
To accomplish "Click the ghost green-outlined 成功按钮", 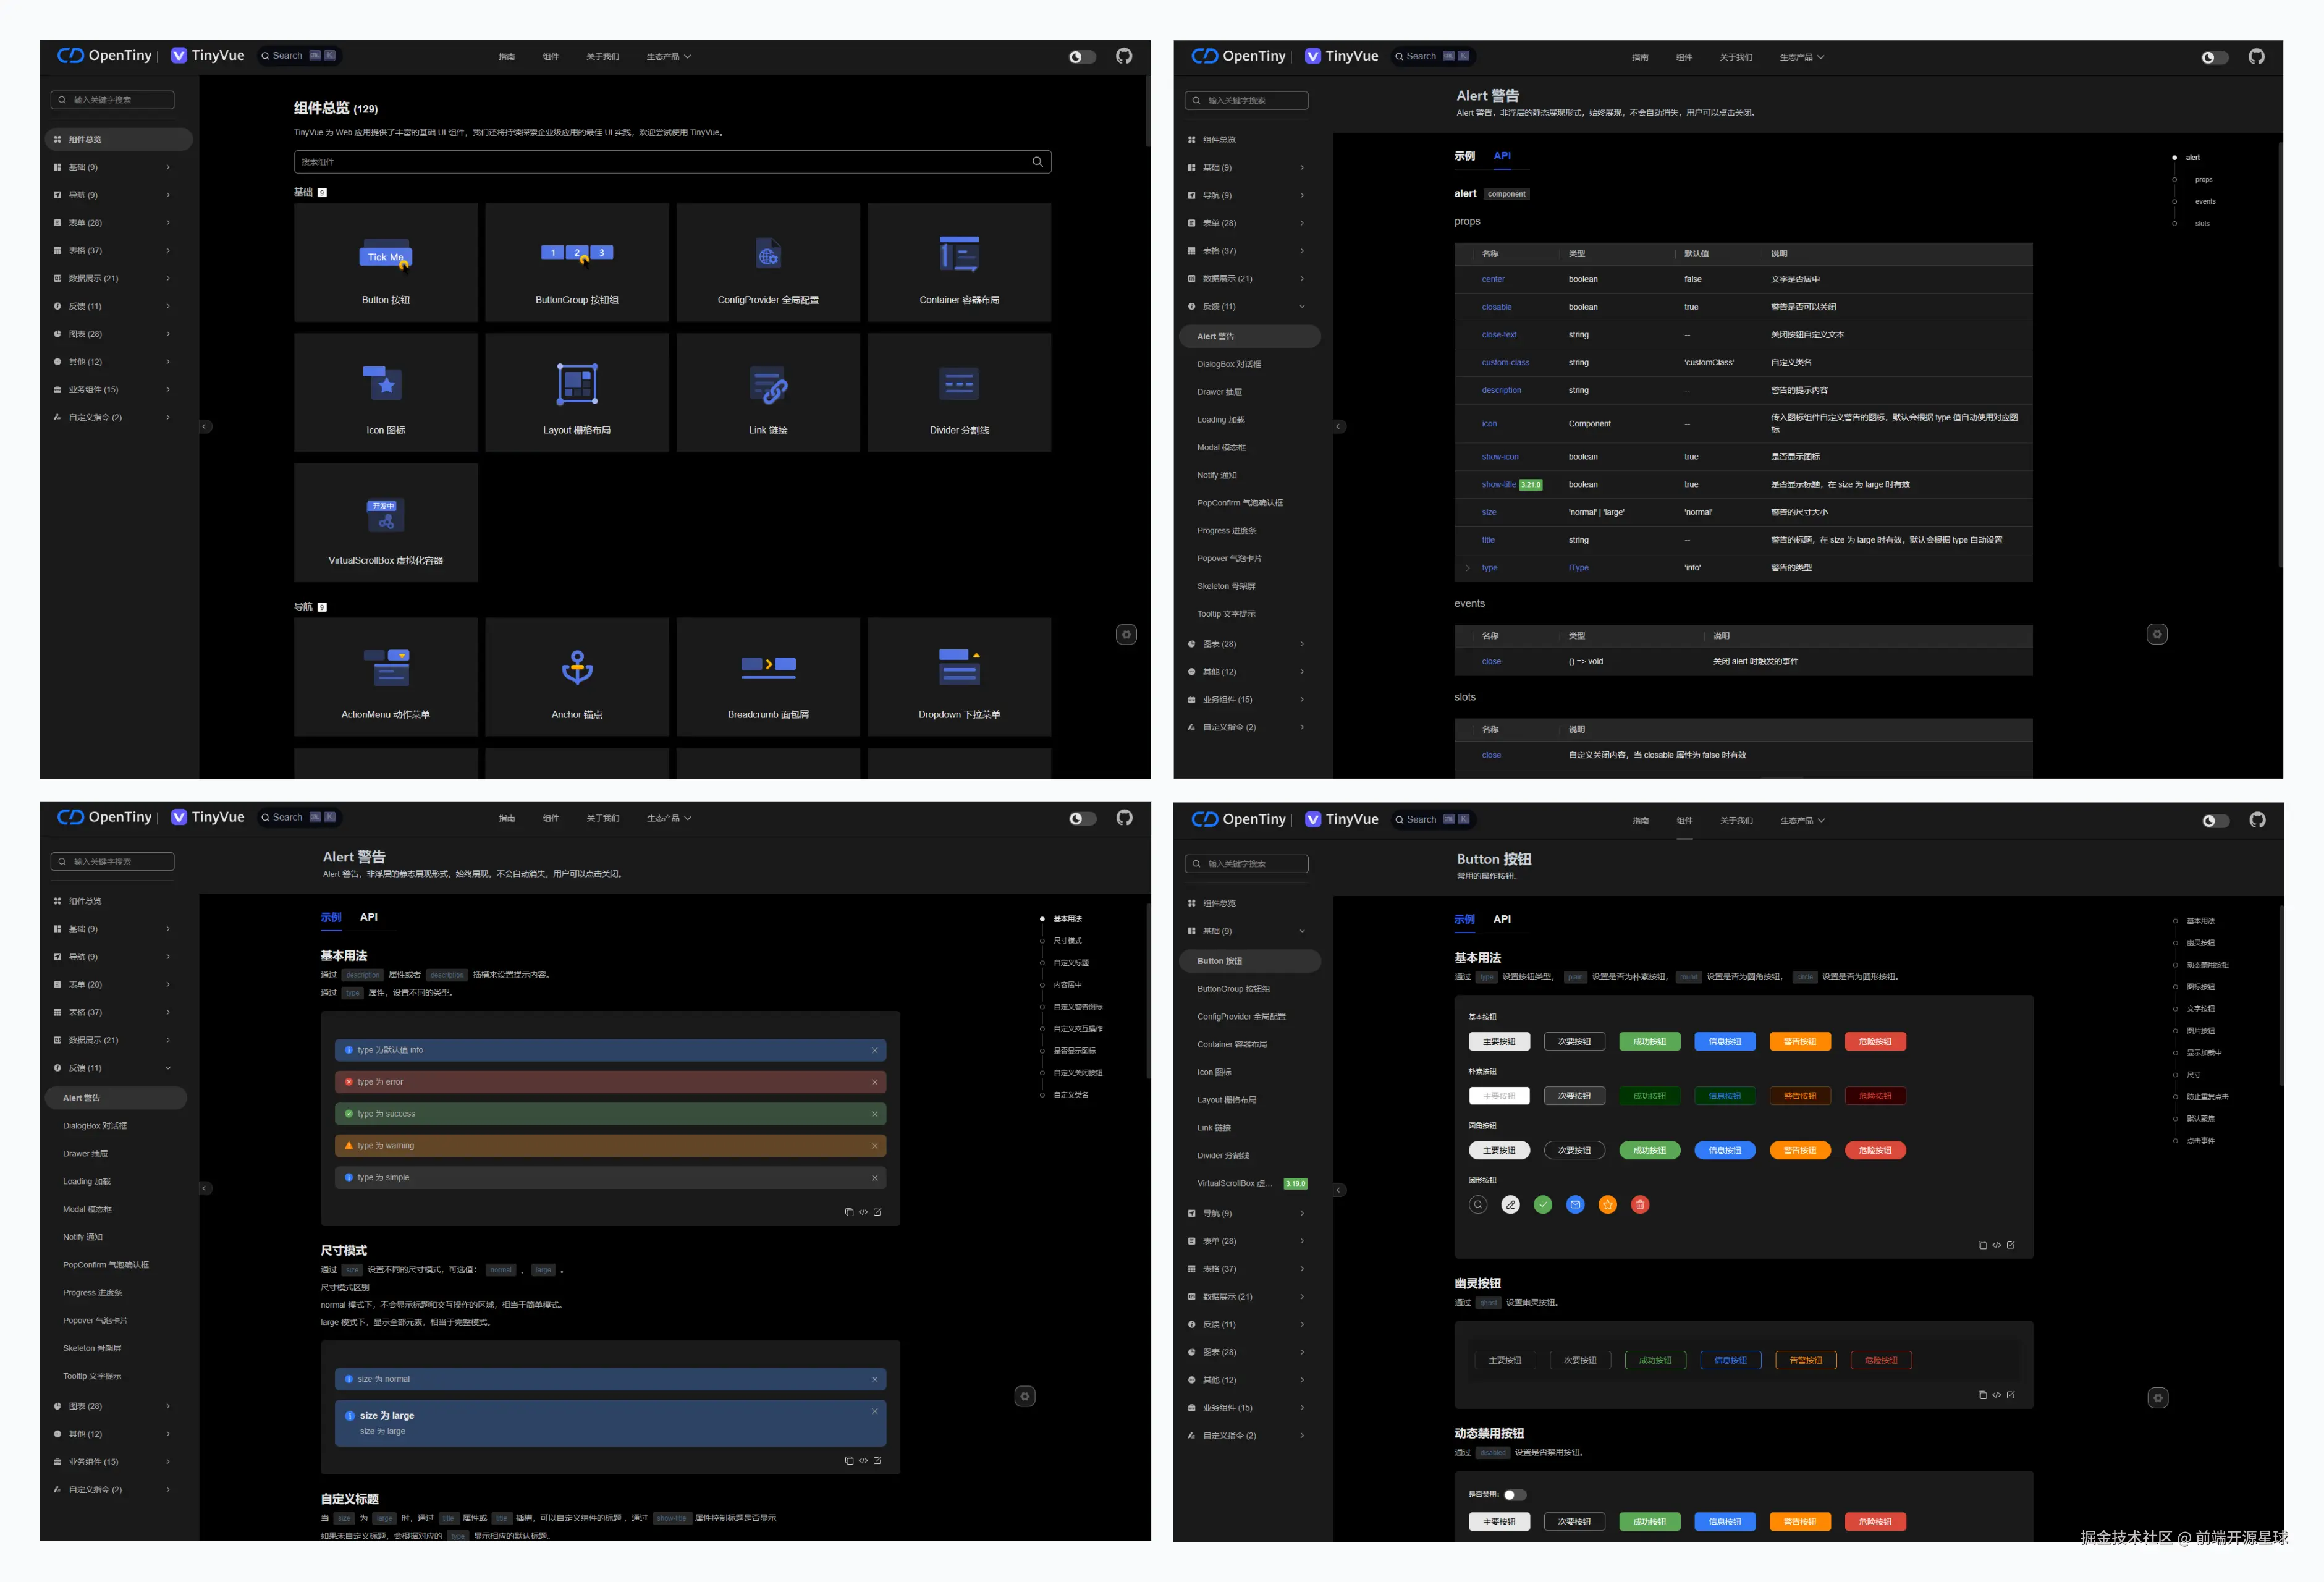I will click(x=1655, y=1360).
